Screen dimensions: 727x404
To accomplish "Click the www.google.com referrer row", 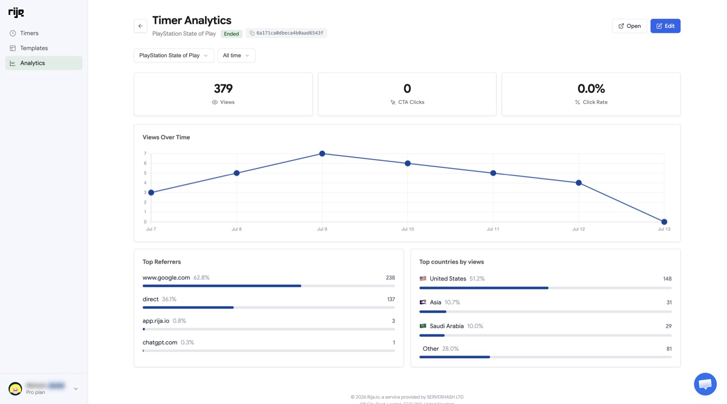I will pos(269,281).
